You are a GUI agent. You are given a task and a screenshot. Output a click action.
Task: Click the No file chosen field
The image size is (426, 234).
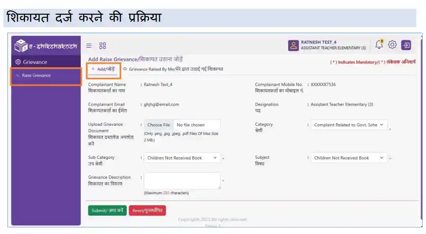coord(196,125)
